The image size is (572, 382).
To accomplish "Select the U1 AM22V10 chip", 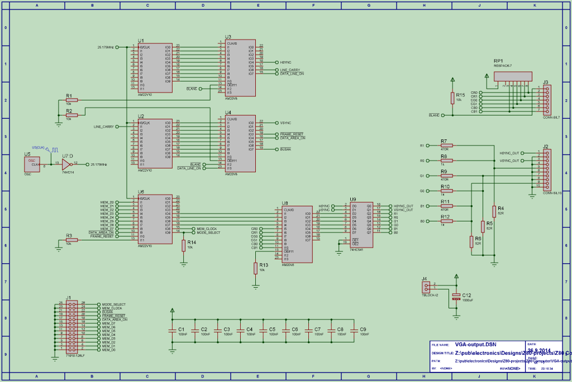I will pyautogui.click(x=155, y=67).
